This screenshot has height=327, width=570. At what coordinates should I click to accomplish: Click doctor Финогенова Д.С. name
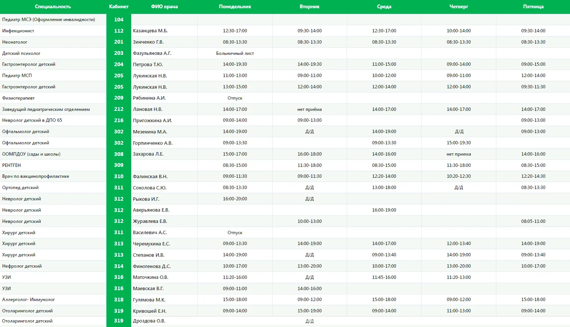tap(152, 266)
